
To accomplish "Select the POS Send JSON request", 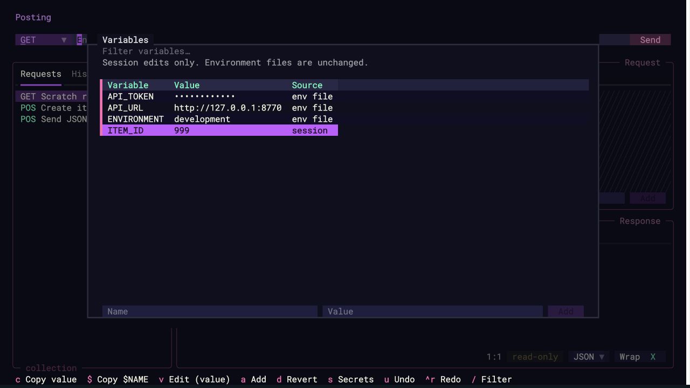I will pyautogui.click(x=52, y=119).
